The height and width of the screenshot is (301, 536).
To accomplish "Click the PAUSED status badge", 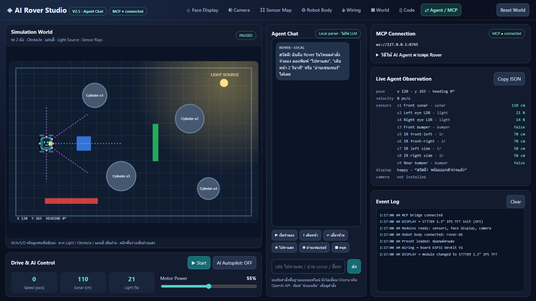I will tap(246, 35).
